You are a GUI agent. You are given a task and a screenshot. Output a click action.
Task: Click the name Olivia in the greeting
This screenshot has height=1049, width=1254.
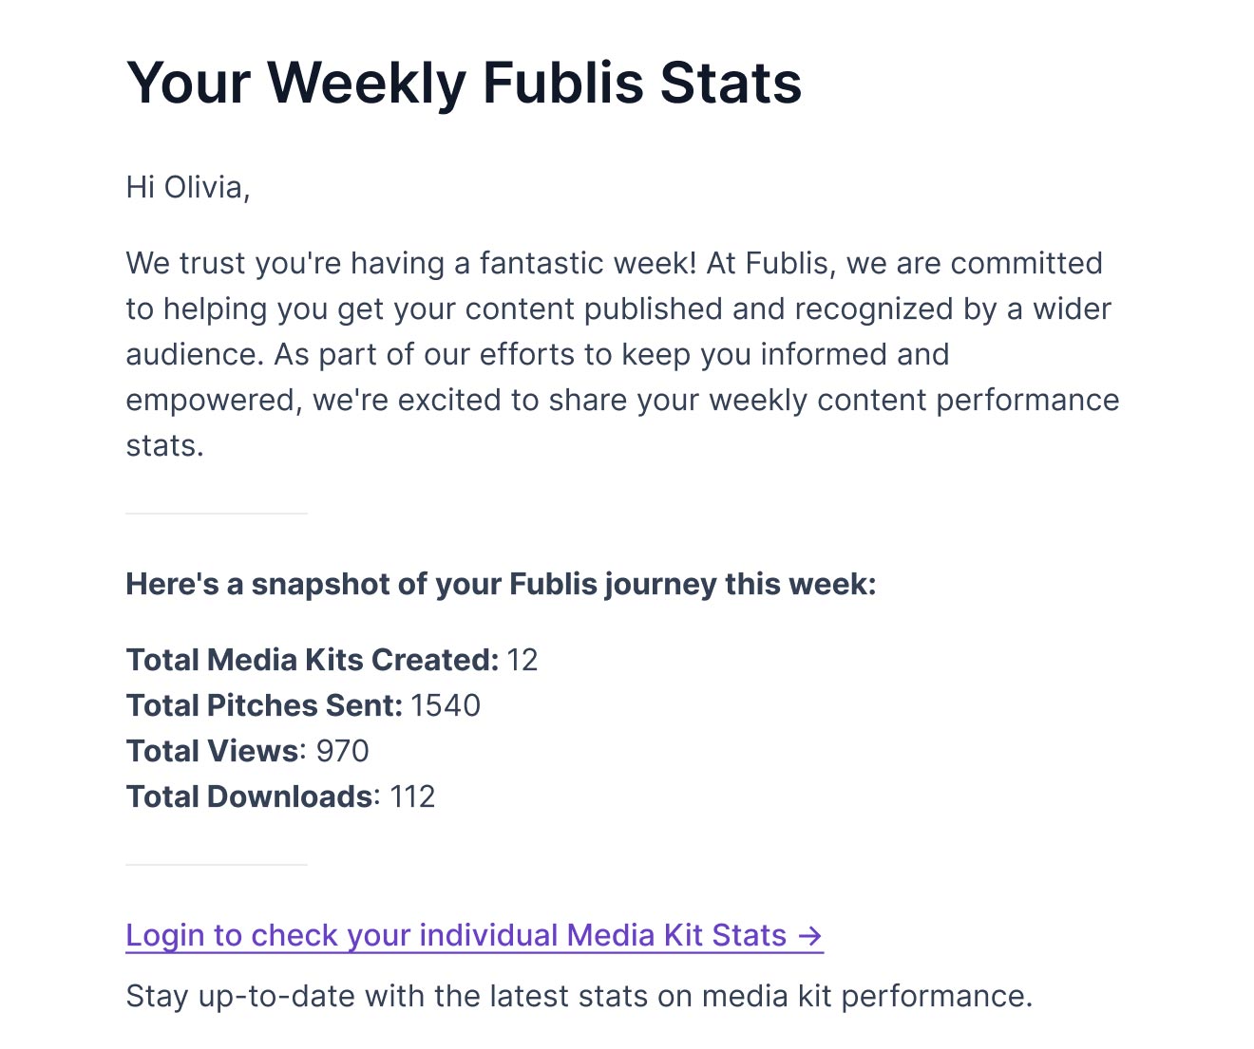206,187
